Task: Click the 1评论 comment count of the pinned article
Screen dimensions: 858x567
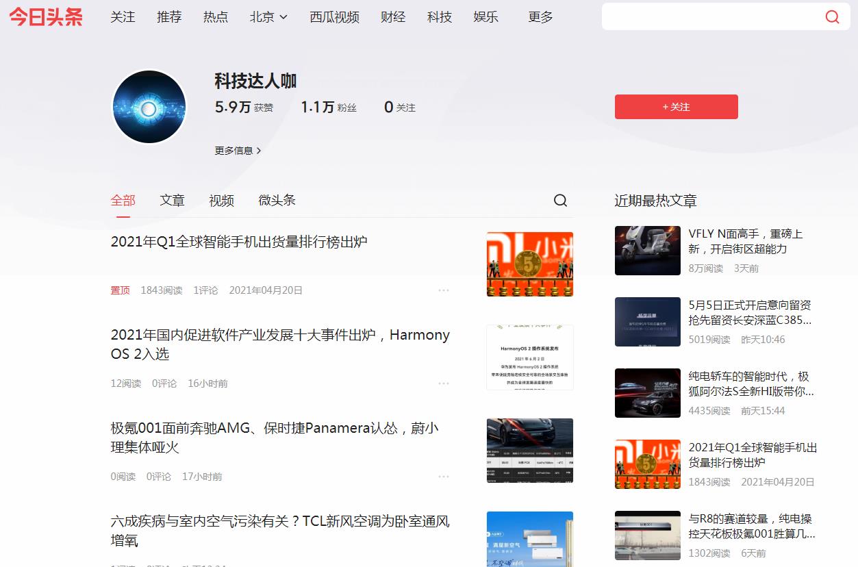Action: (205, 290)
